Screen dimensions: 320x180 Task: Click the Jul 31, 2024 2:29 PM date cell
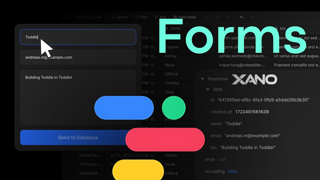pyautogui.click(x=133, y=155)
